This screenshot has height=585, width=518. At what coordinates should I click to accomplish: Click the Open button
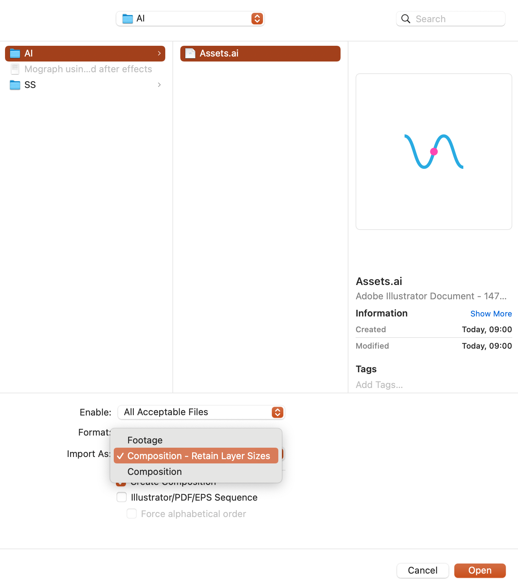480,570
